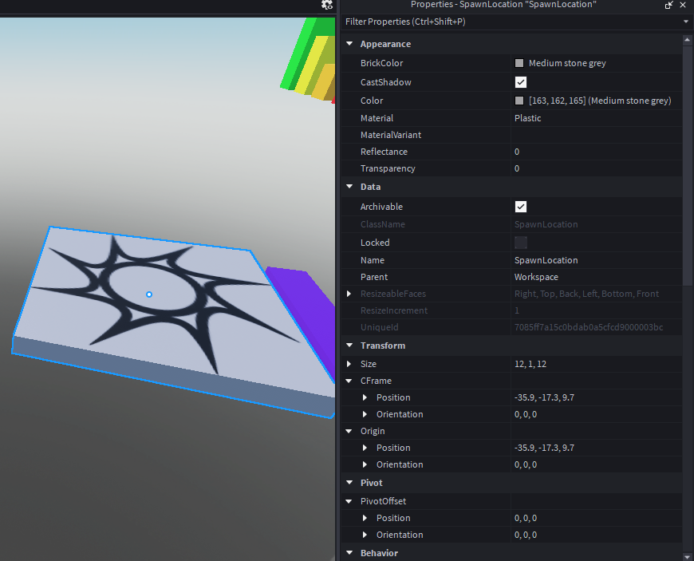694x561 pixels.
Task: Enable the Locked checkbox
Action: 520,243
